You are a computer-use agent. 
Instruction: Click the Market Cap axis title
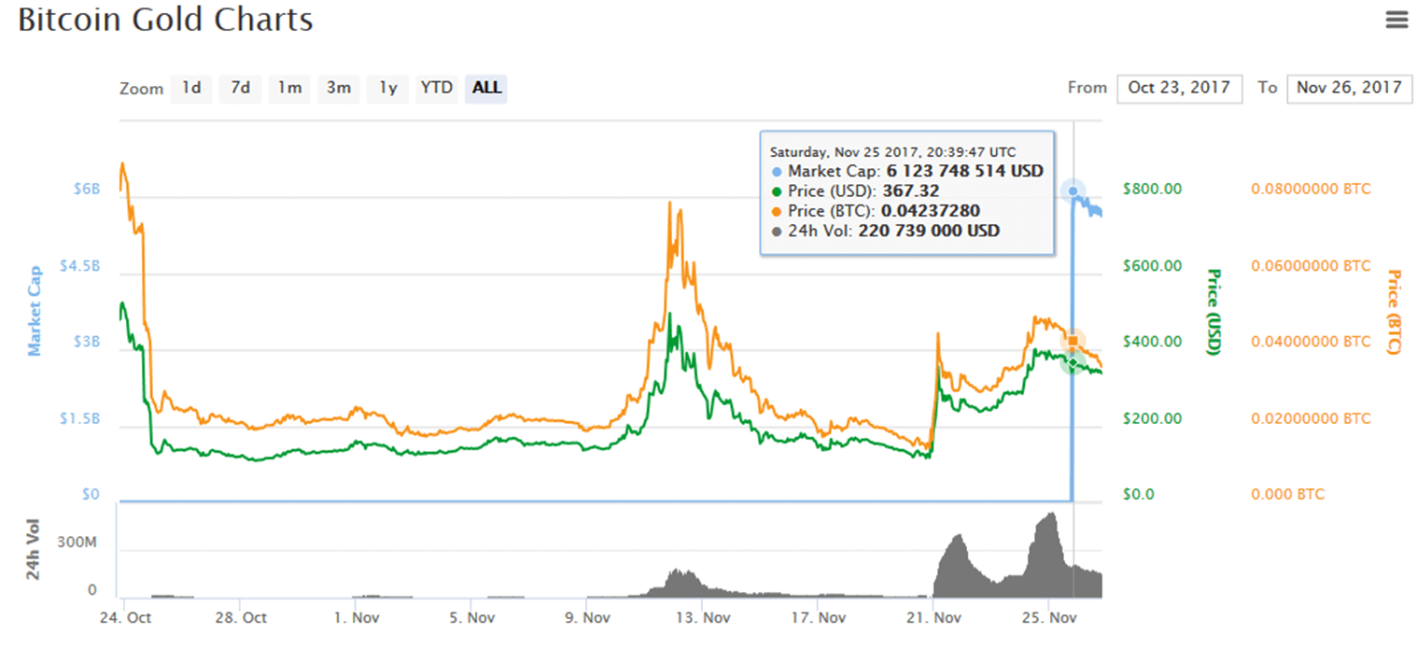pos(35,311)
